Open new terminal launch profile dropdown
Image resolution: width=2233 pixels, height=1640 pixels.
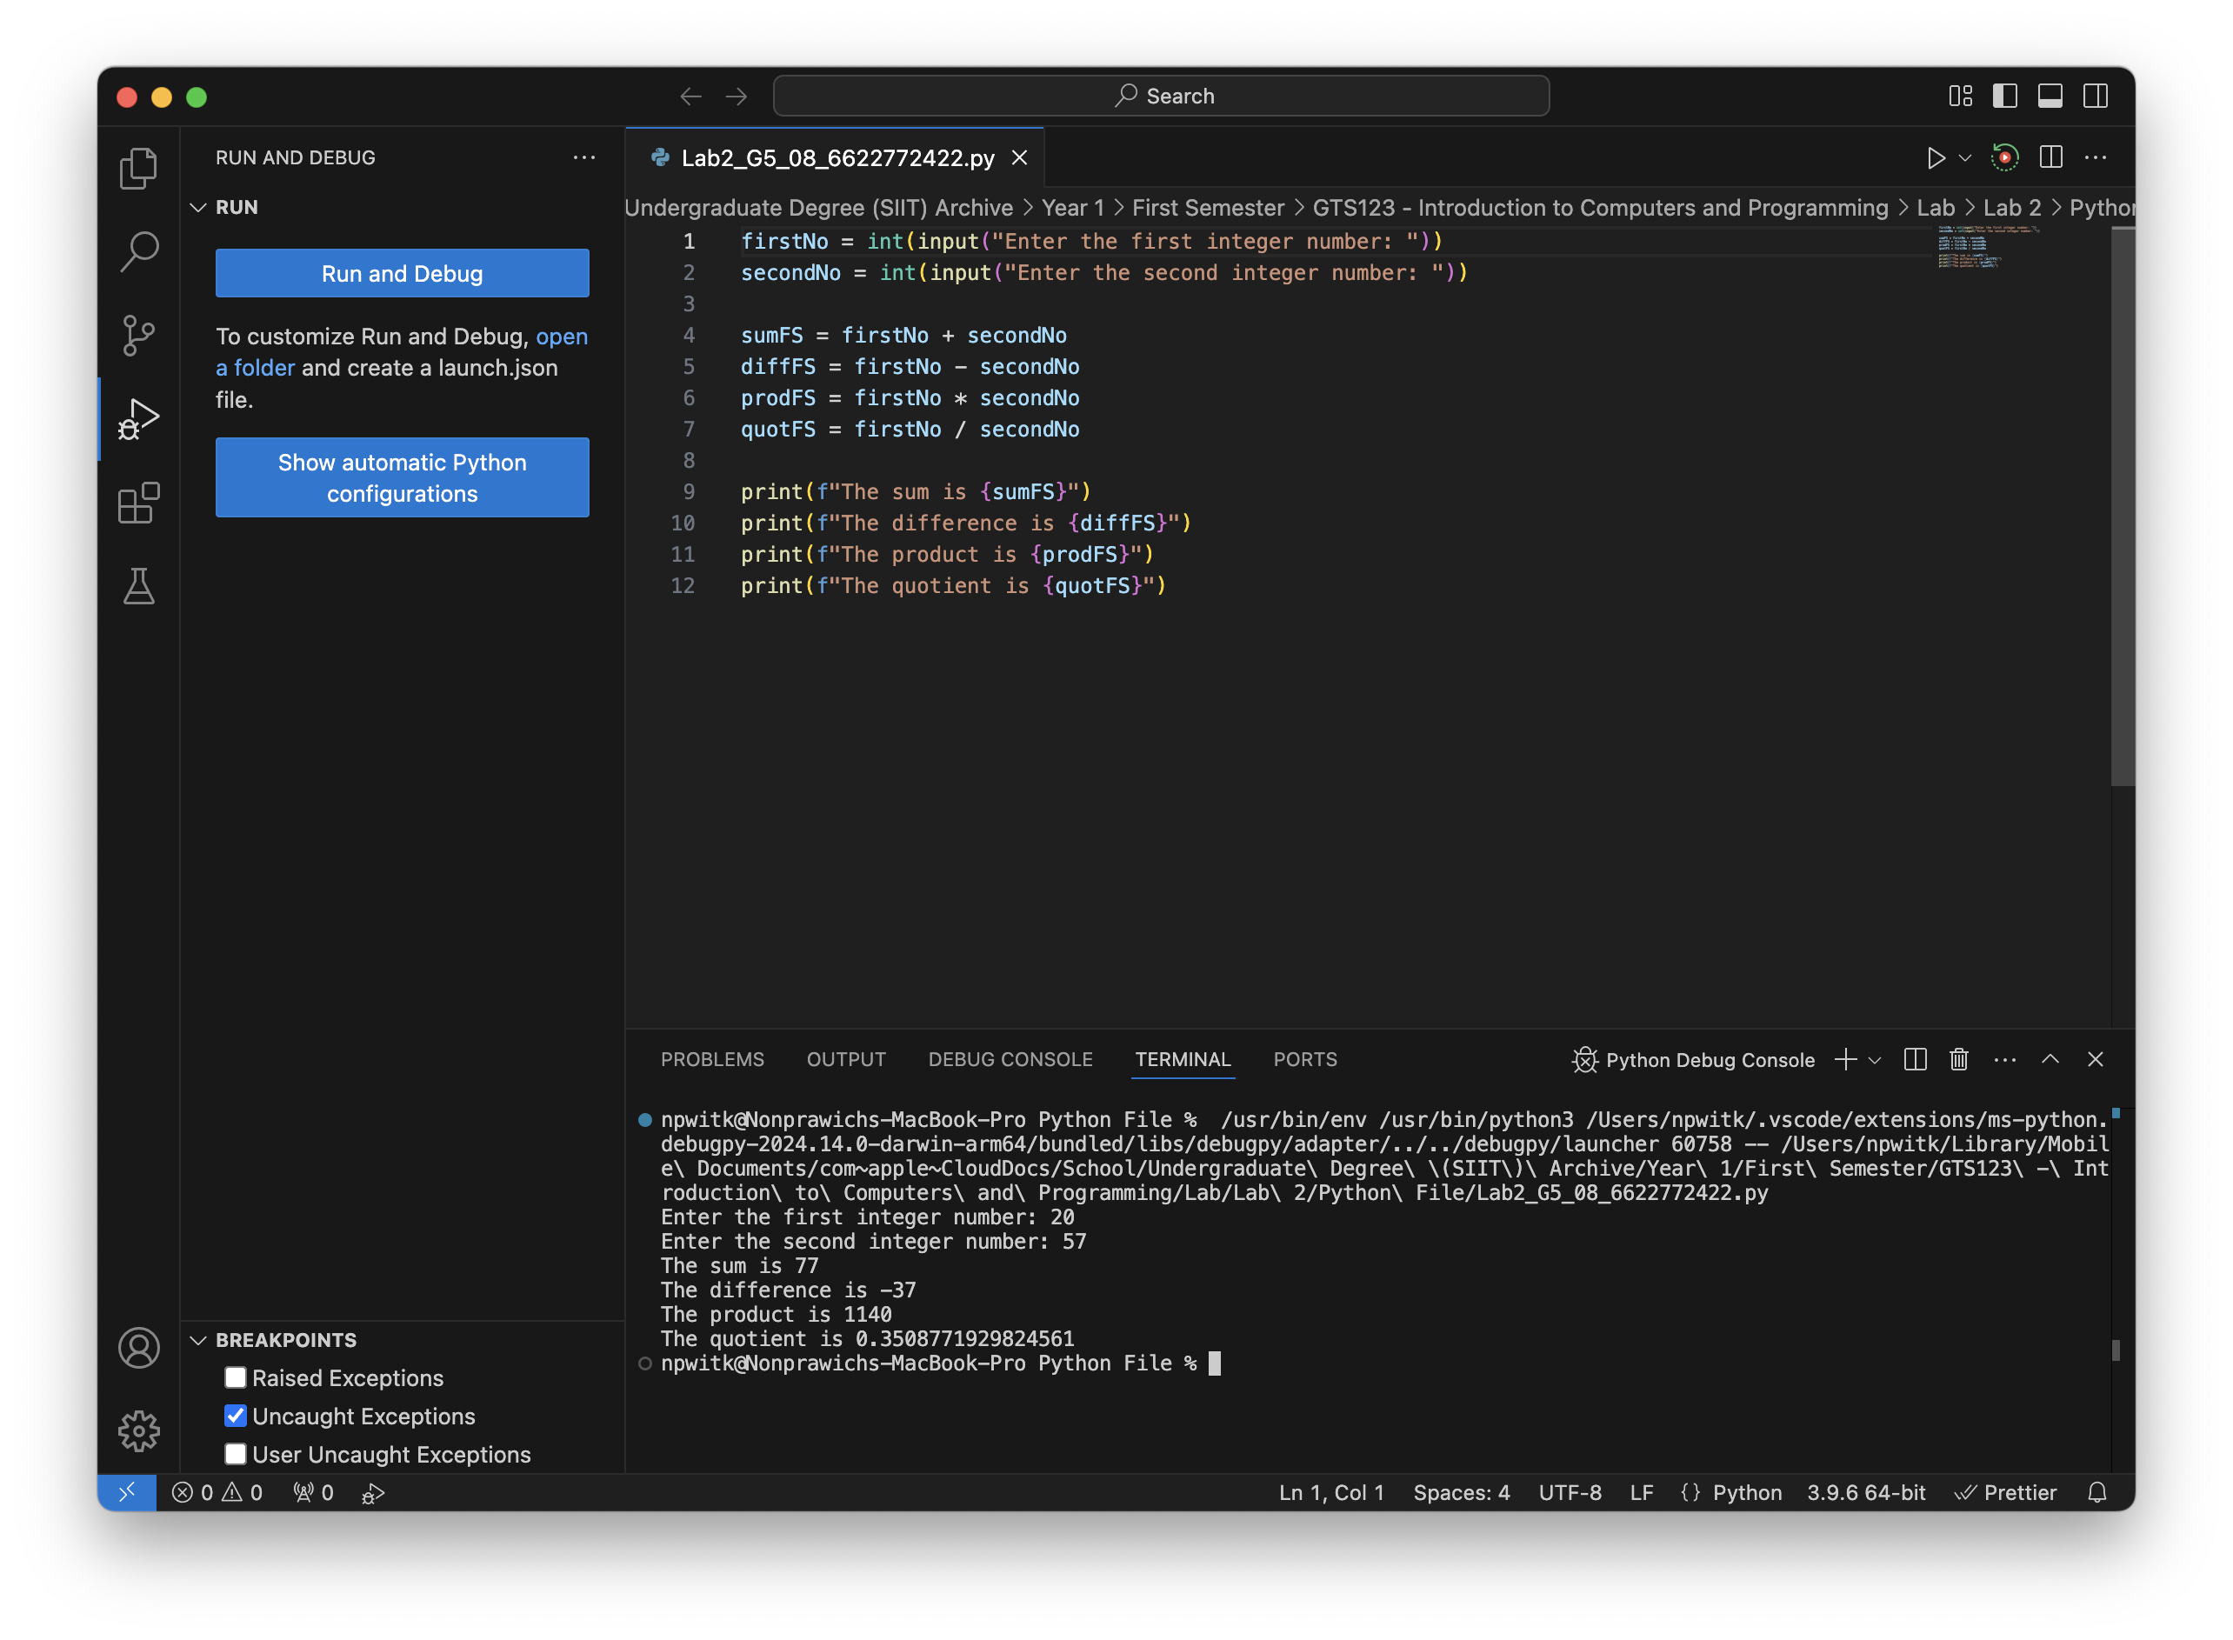coord(1875,1060)
